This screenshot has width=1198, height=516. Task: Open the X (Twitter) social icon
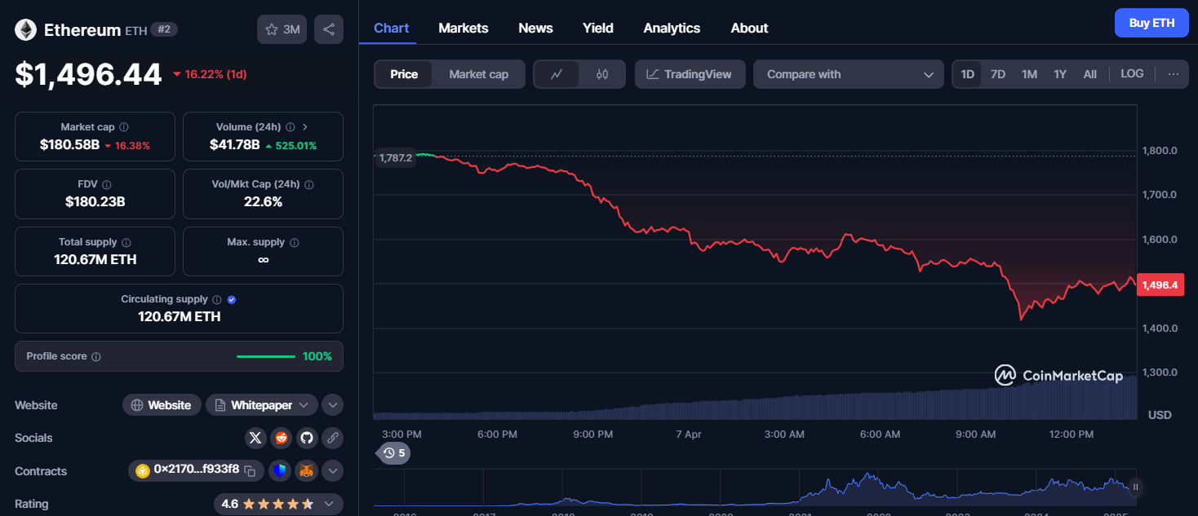[255, 438]
